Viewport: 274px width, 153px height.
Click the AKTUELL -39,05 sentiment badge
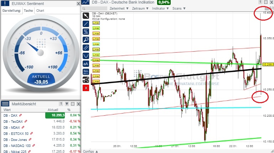tap(41, 79)
